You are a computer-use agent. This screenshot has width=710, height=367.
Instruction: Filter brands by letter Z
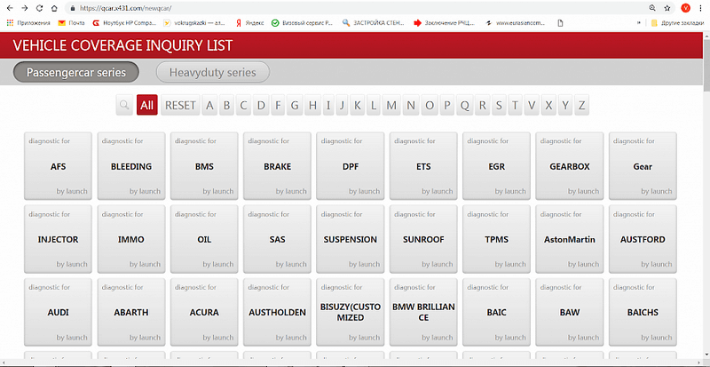[x=582, y=105]
